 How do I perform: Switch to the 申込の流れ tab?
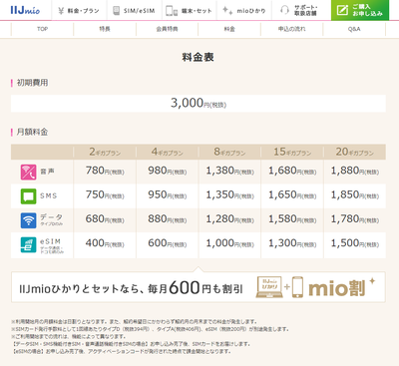click(291, 29)
